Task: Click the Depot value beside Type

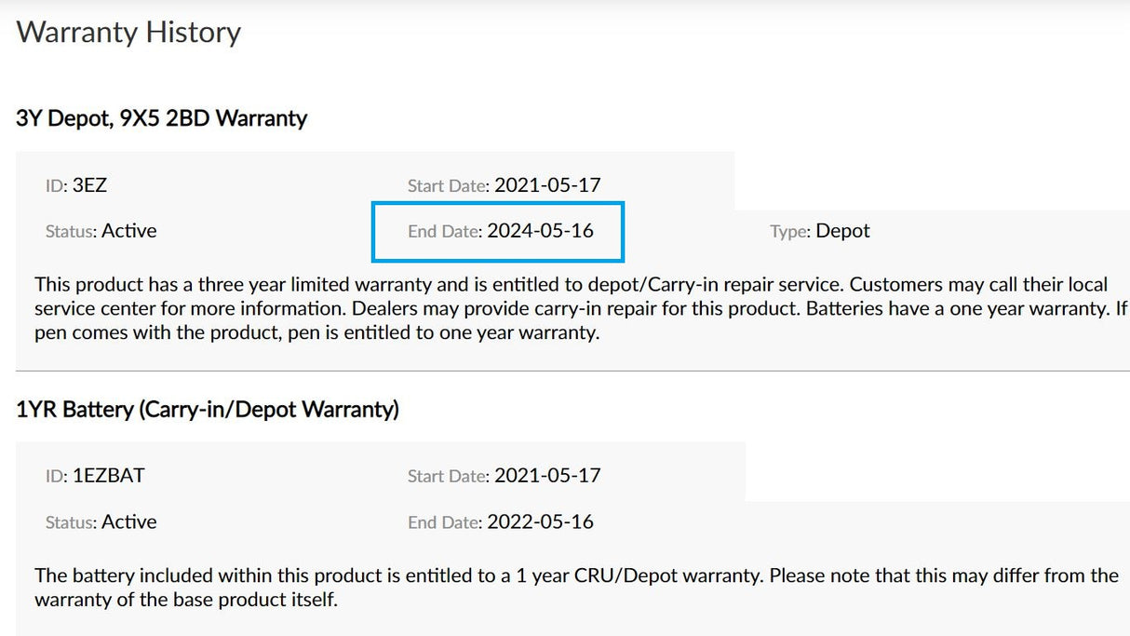Action: point(842,231)
